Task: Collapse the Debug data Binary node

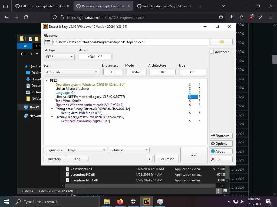Action: tap(52, 109)
